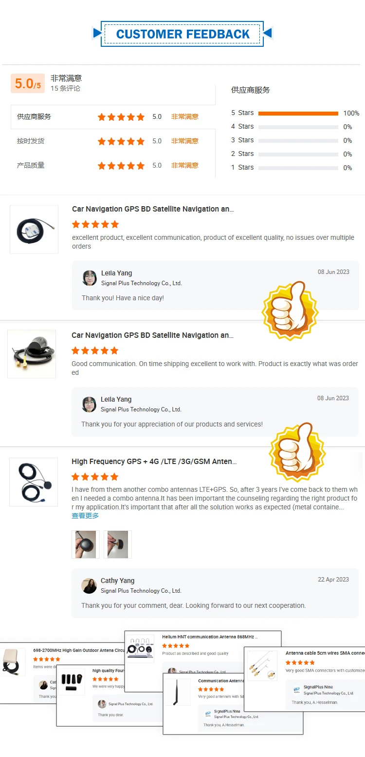Click Leila Yang's avatar in second reply
This screenshot has height=757, width=365.
click(x=89, y=404)
